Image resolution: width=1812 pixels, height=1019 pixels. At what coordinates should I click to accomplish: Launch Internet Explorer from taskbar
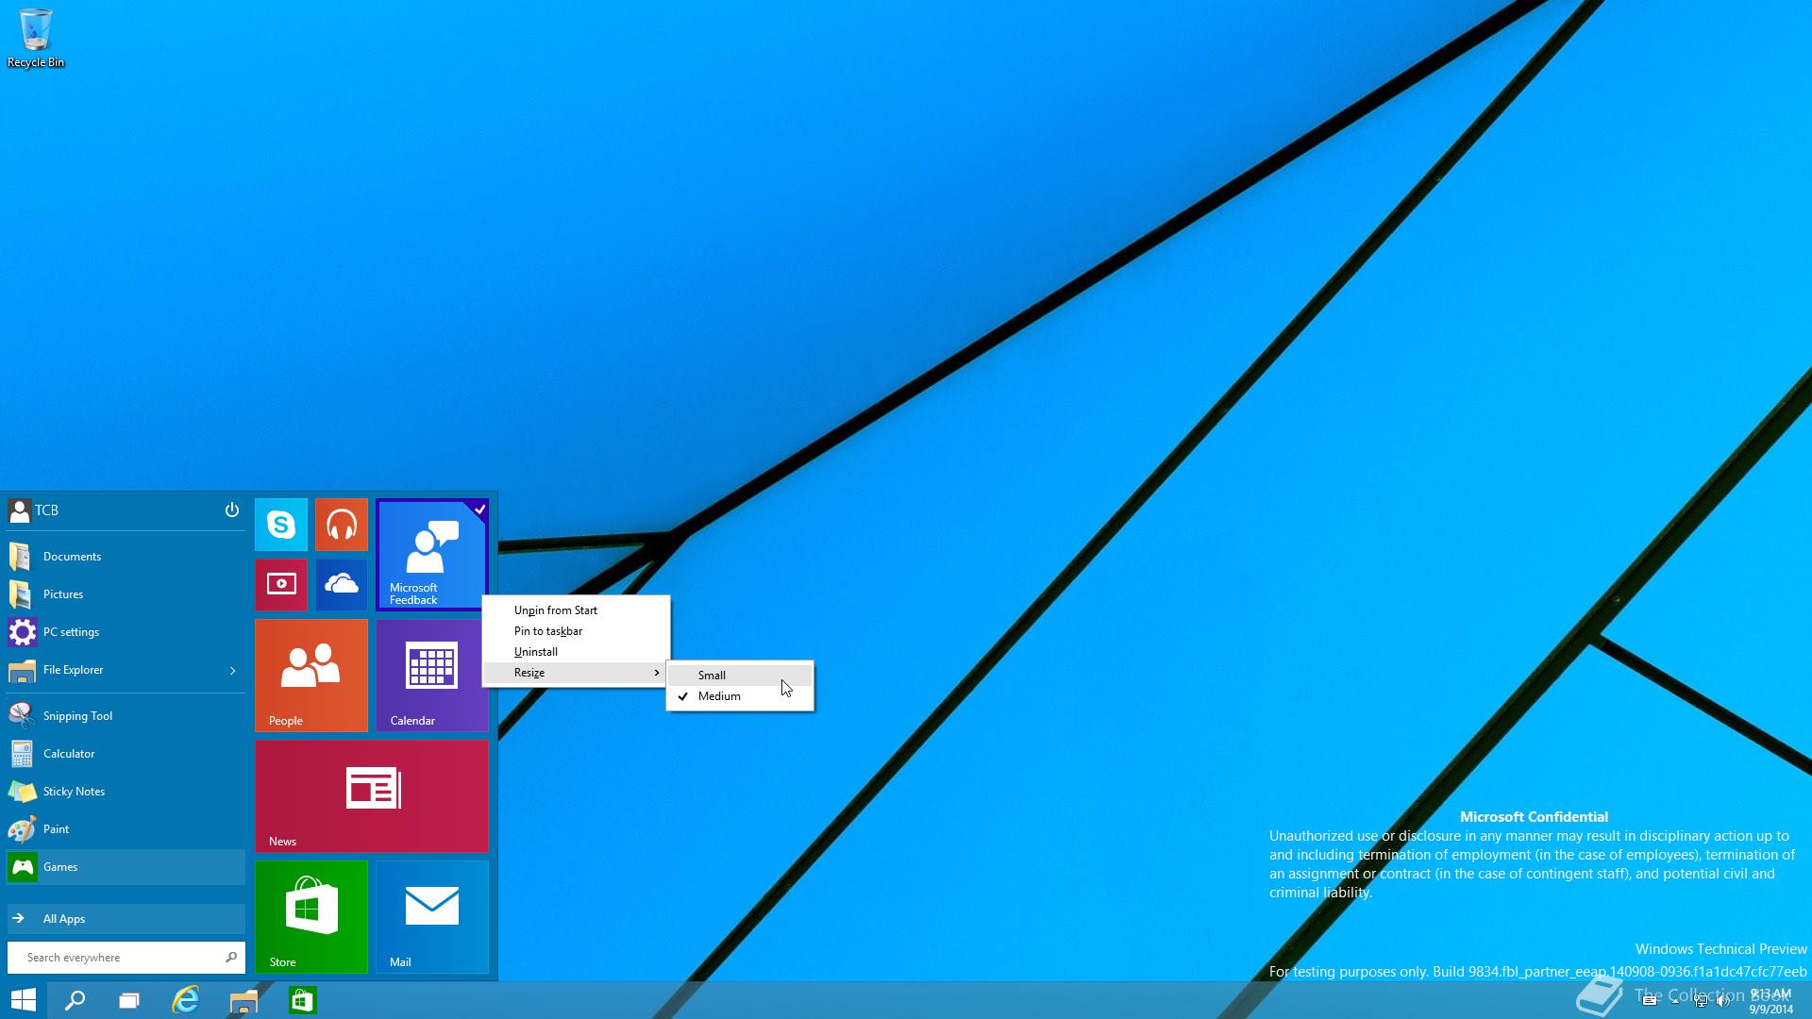186,1000
